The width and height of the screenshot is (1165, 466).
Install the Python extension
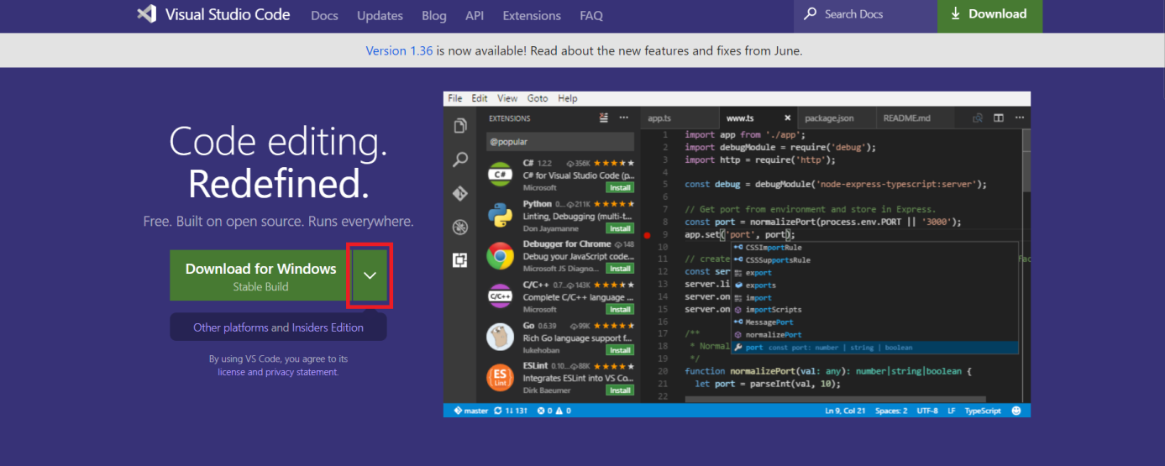(620, 228)
